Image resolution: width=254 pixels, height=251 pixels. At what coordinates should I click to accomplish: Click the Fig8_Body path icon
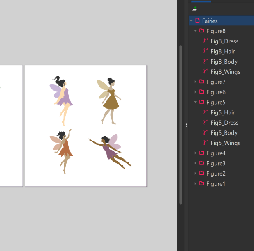pyautogui.click(x=206, y=61)
